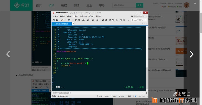Open the 帮助(H) menu in Xshell

coord(98,16)
